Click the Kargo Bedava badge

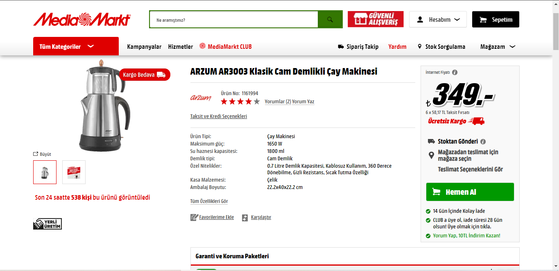[x=145, y=75]
